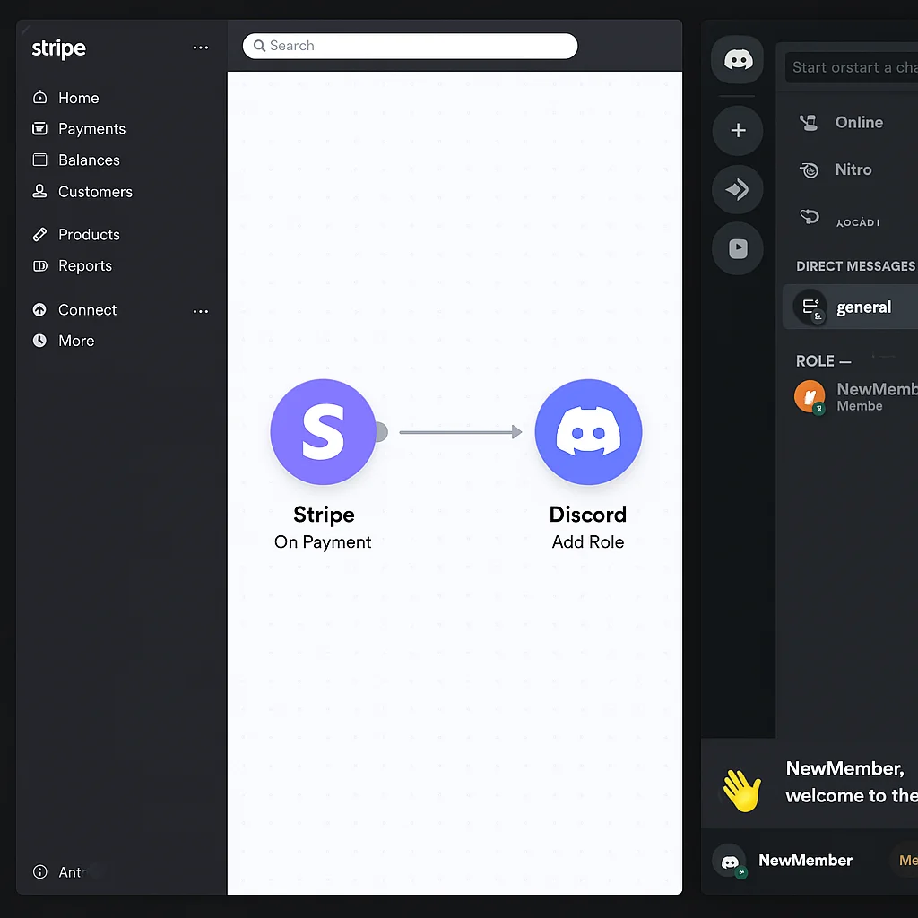Click NewMember username in bottom user bar

pos(805,861)
